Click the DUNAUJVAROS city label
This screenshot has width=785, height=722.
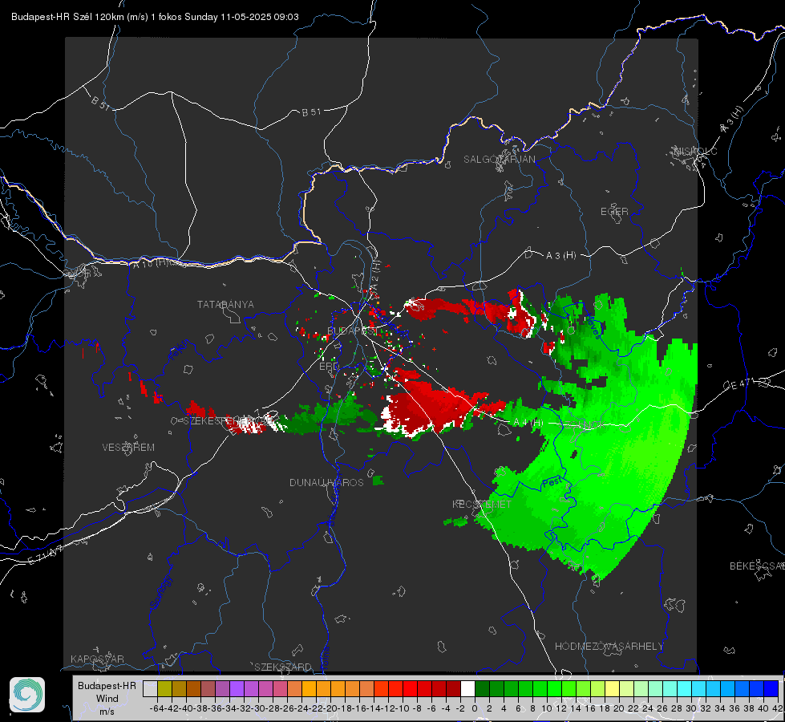[x=326, y=482]
